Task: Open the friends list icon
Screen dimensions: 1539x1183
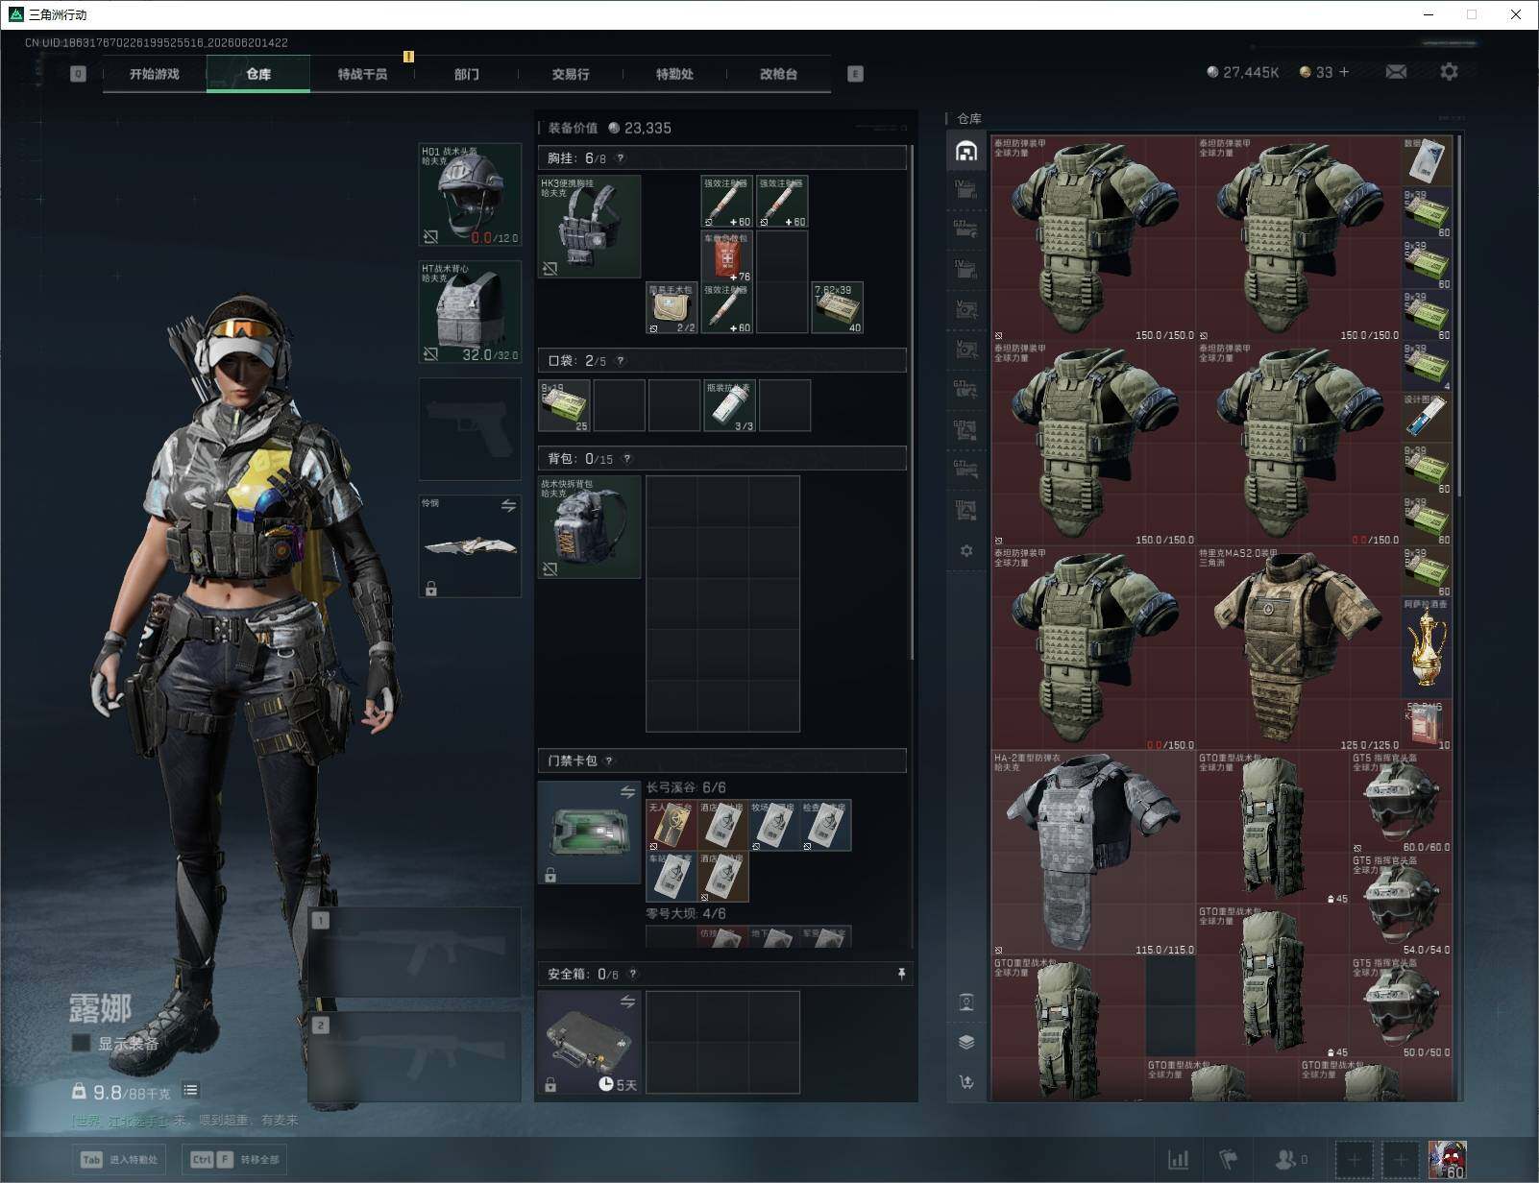Action: [1285, 1160]
